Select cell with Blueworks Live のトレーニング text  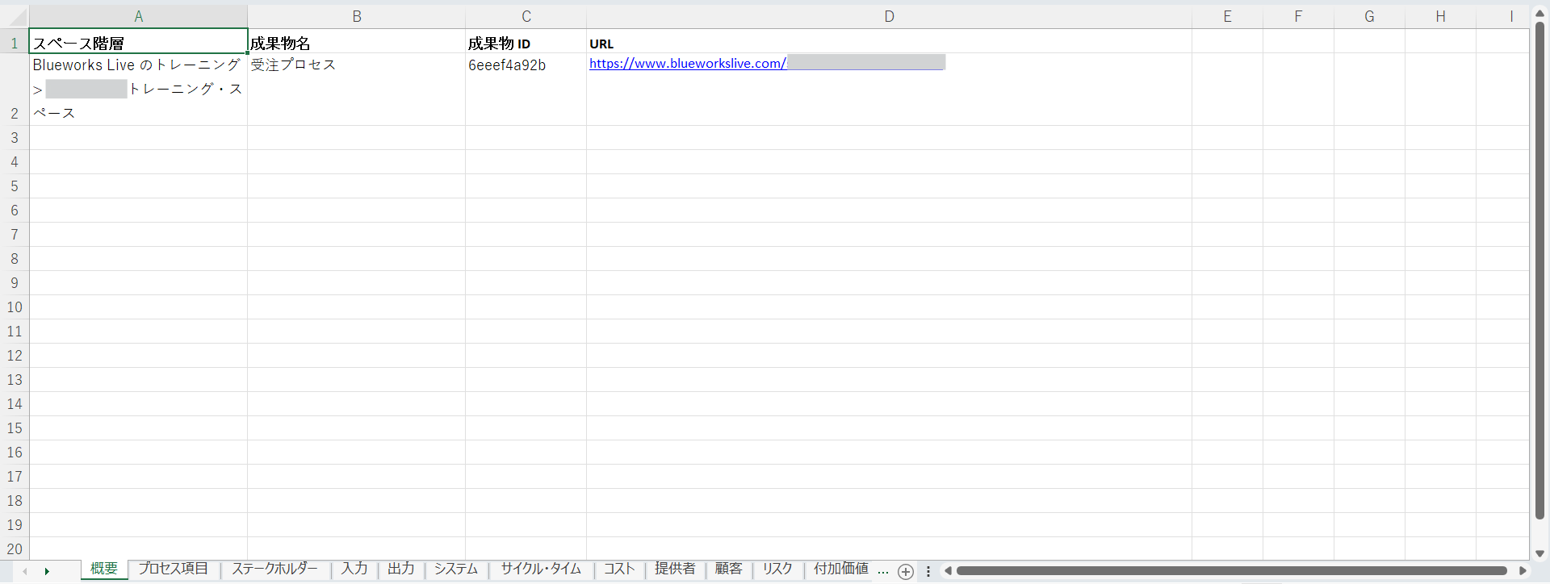[138, 90]
